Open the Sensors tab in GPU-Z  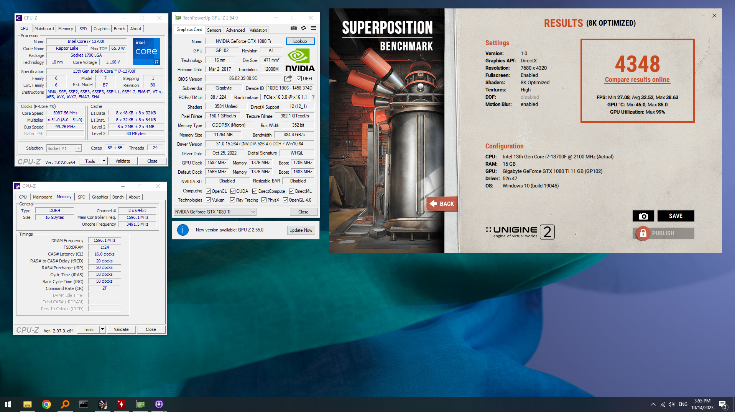214,30
